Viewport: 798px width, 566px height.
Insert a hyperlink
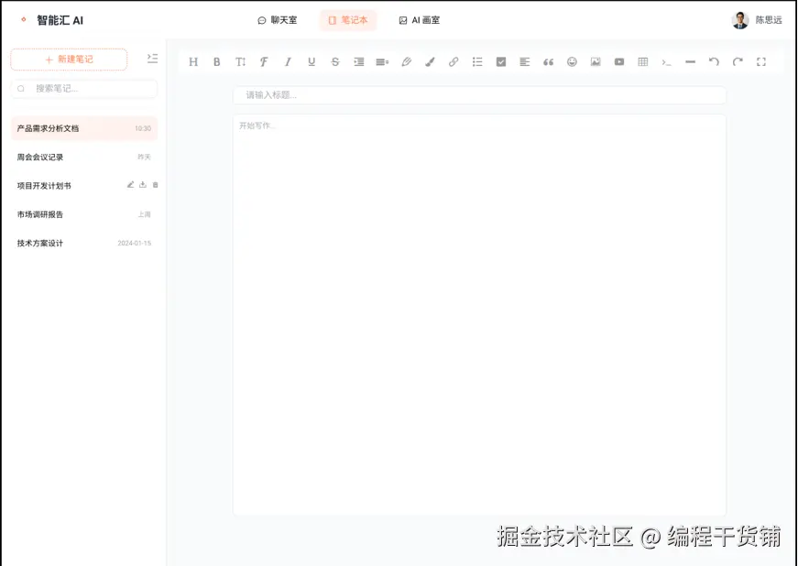(454, 62)
